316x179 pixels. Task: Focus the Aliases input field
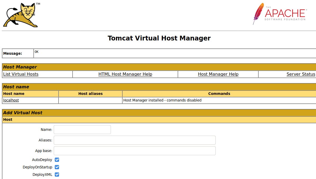(135, 140)
